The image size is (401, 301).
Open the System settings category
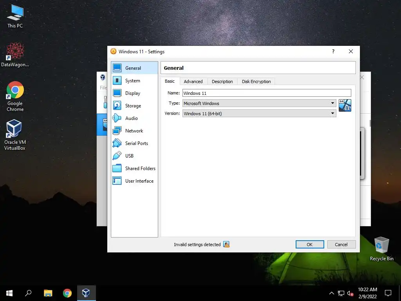[x=135, y=81]
